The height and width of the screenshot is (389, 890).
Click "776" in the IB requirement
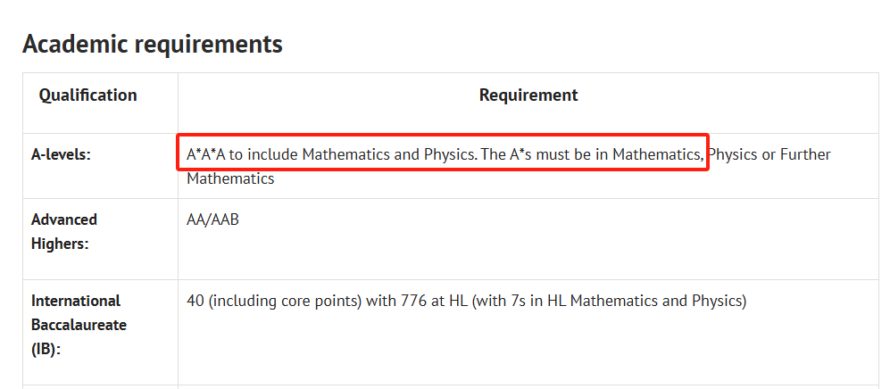tap(414, 301)
